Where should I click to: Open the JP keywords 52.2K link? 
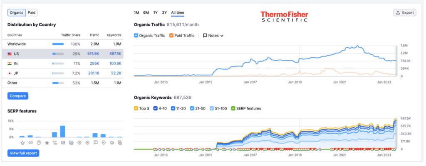coord(116,73)
